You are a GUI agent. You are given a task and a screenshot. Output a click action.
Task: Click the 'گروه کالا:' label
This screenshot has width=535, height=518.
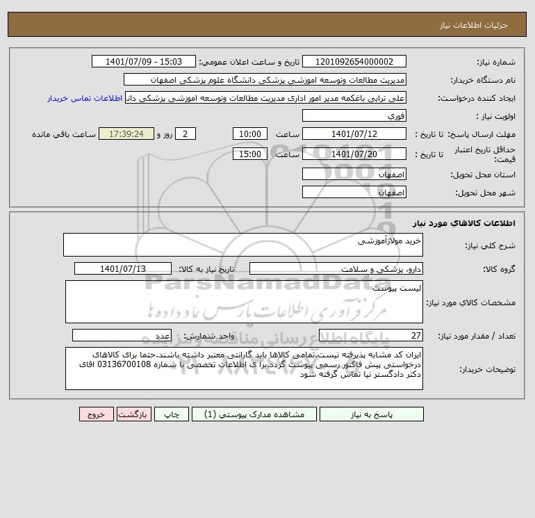pos(499,269)
